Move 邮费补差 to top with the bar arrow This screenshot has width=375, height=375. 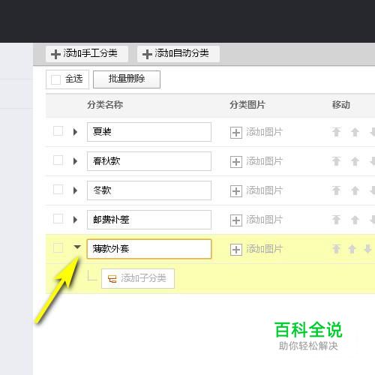[337, 220]
